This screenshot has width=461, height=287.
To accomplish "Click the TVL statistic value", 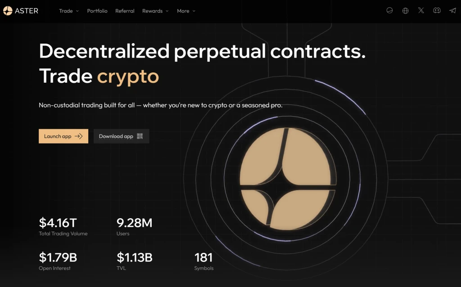I will point(135,258).
